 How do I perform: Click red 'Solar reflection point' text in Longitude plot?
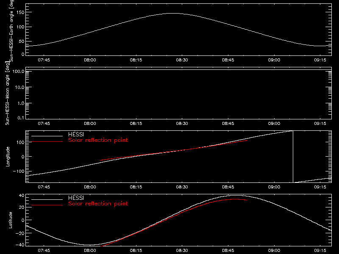[x=98, y=140]
